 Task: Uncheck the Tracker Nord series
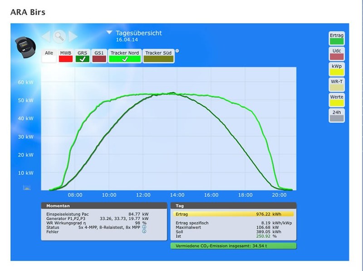[x=125, y=56]
